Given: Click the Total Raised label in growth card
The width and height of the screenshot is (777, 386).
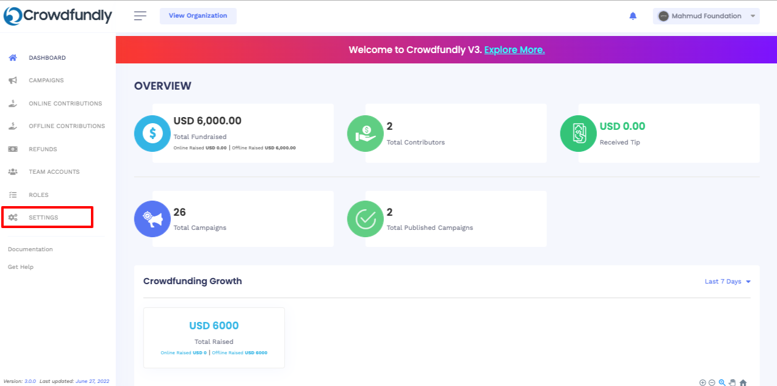Looking at the screenshot, I should 214,341.
